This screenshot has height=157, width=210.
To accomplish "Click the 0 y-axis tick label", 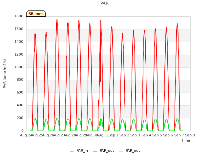I will coord(22,131).
